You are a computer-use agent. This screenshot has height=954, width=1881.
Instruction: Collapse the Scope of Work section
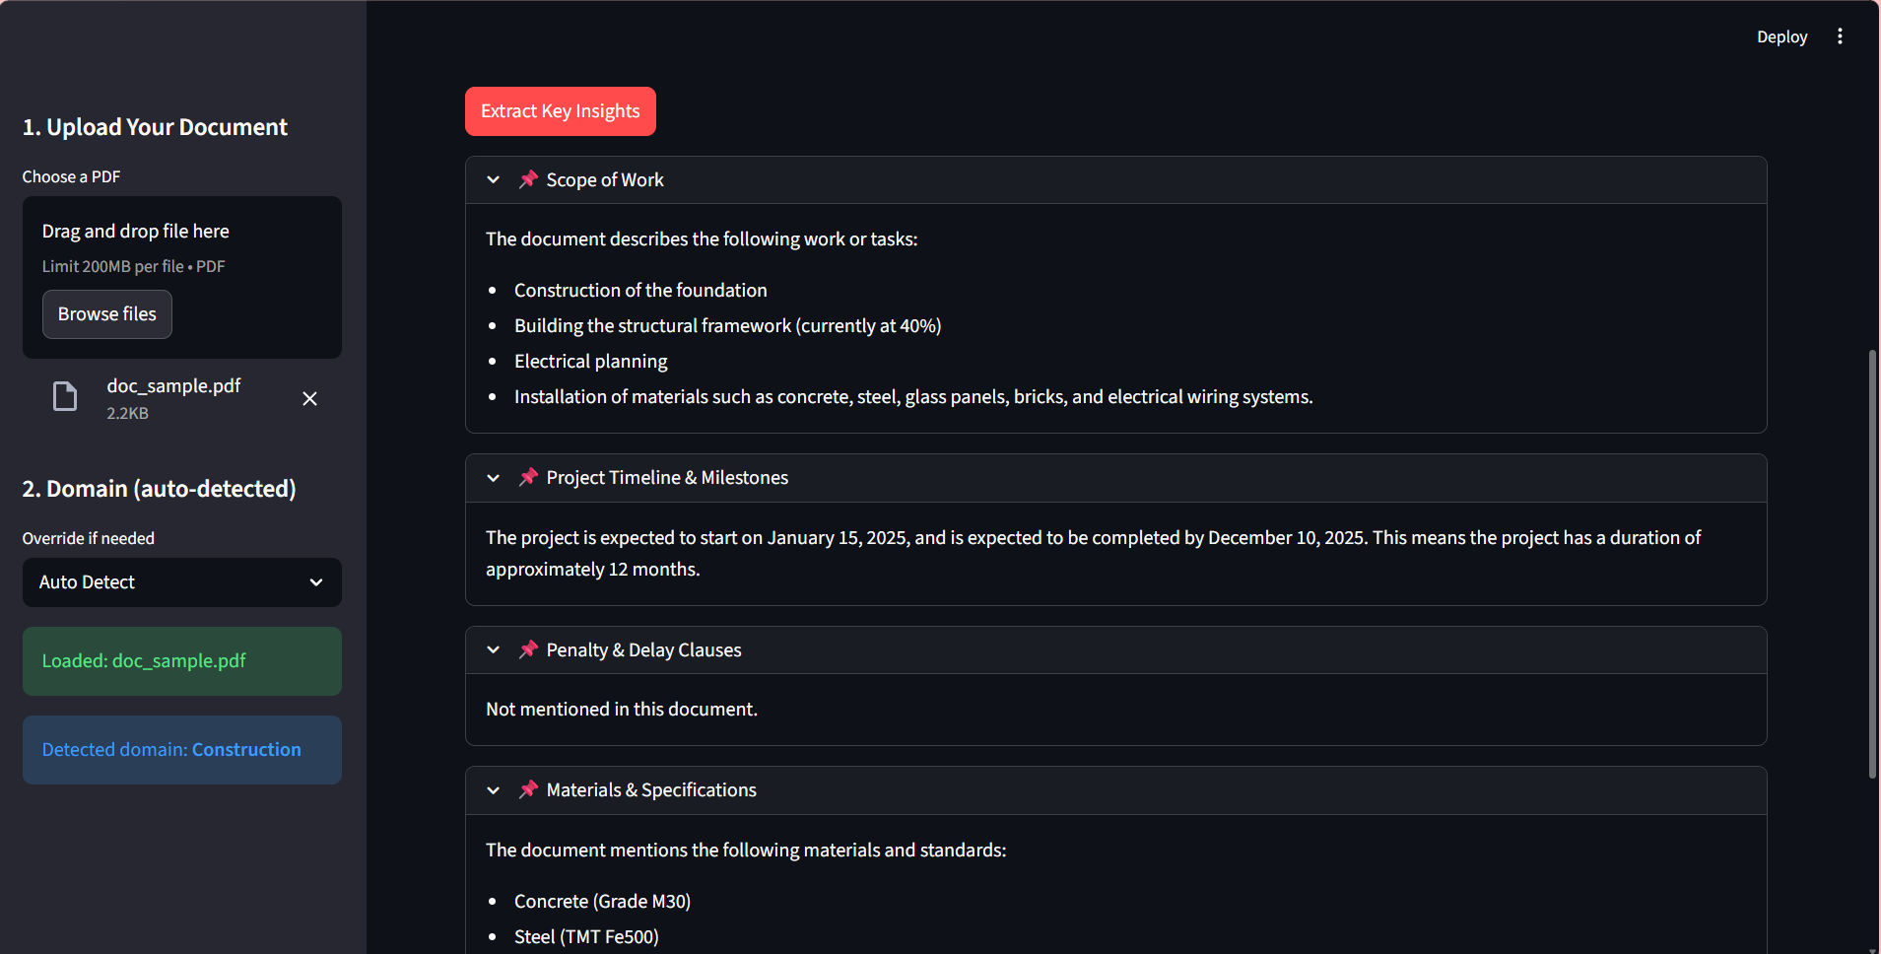[x=494, y=179]
